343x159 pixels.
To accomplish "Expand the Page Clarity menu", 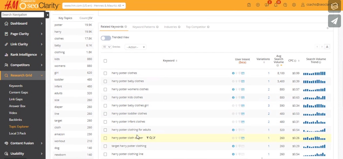I will [x=23, y=34].
